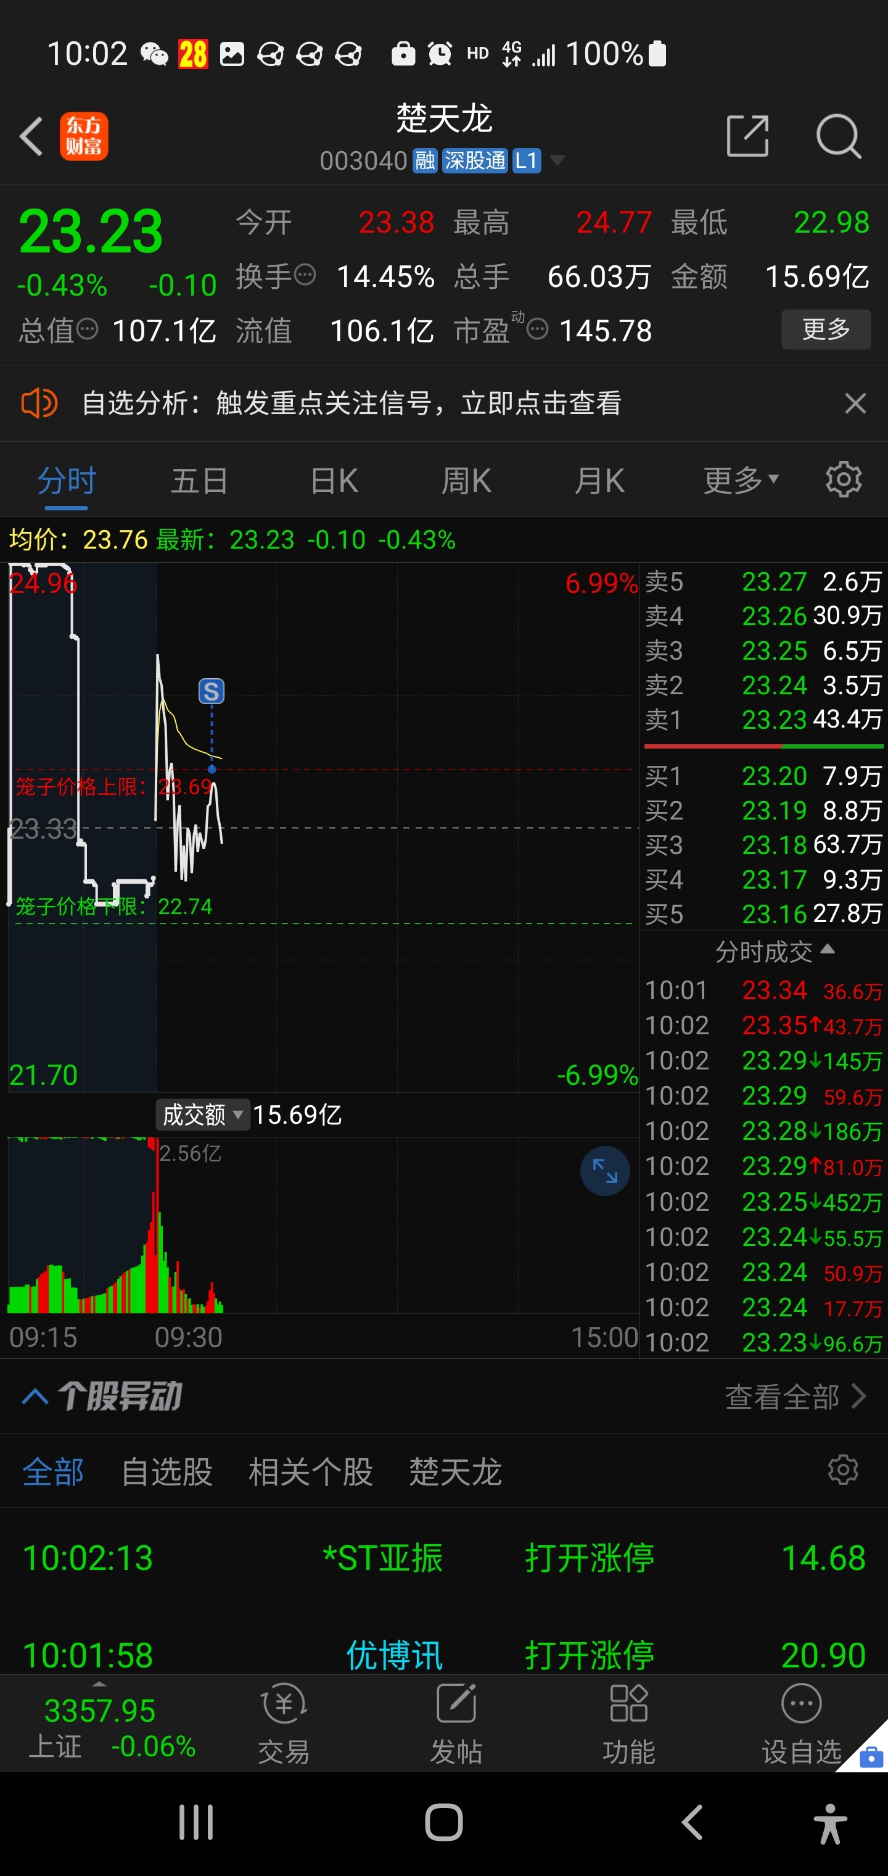Expand chart to fullscreen with arrows icon
The image size is (888, 1876).
[x=605, y=1171]
